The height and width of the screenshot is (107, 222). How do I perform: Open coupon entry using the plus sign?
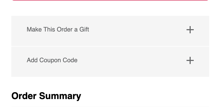pyautogui.click(x=190, y=60)
